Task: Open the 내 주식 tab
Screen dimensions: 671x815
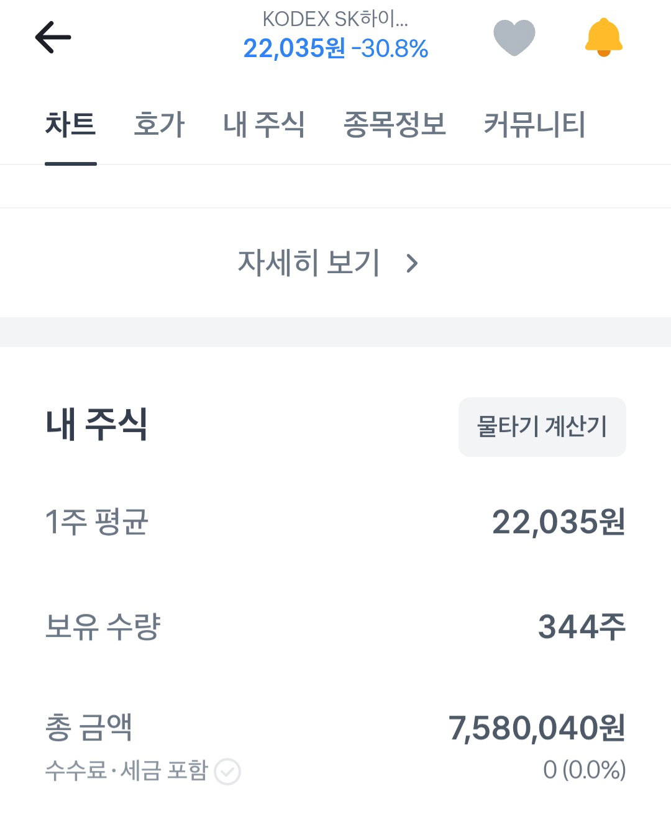Action: point(264,124)
